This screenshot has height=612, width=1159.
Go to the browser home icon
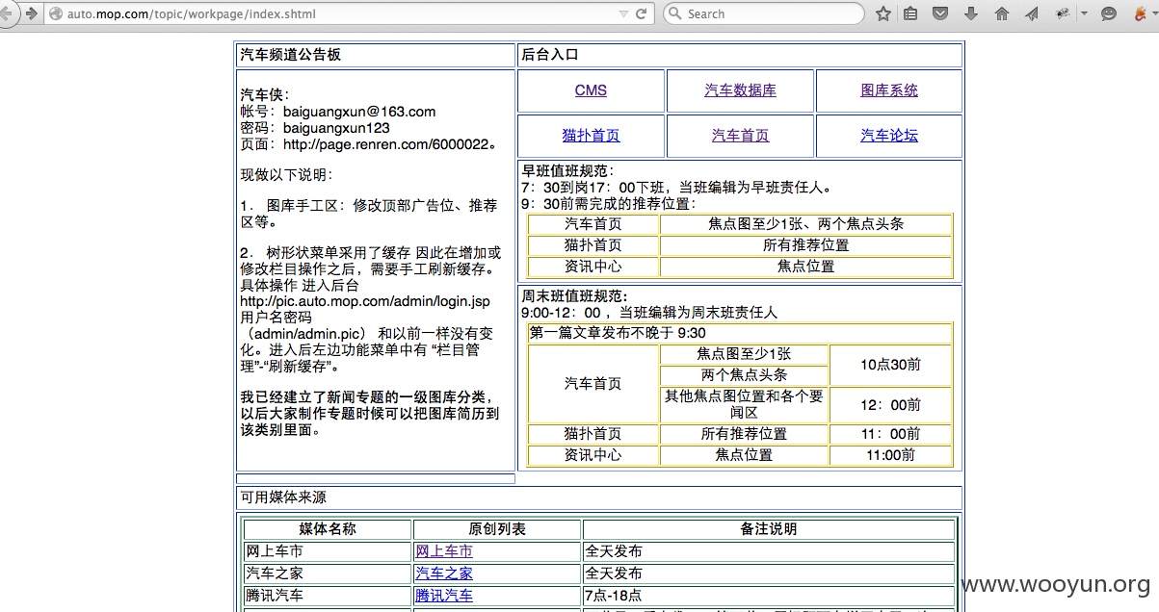click(1002, 13)
